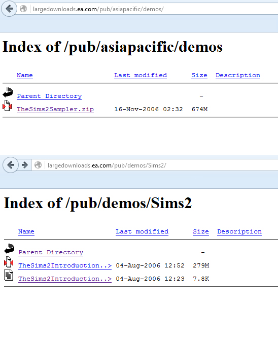Click the curved arrow icon in asiapacific listing
This screenshot has height=338, width=278.
(x=8, y=92)
